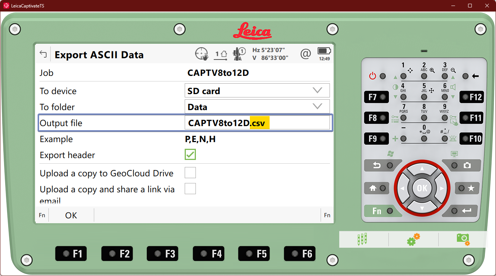This screenshot has height=276, width=496.
Task: Maximize the LeicaCaptivateTS window
Action: click(x=470, y=6)
